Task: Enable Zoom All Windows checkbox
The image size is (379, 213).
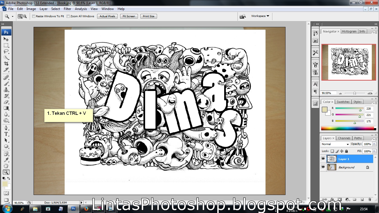Action: tap(68, 16)
